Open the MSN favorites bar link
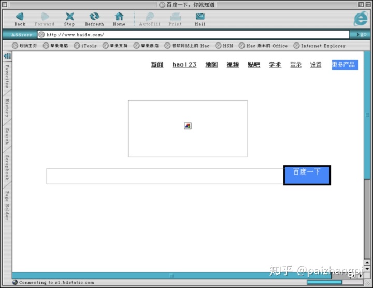373x288 pixels. pyautogui.click(x=224, y=46)
